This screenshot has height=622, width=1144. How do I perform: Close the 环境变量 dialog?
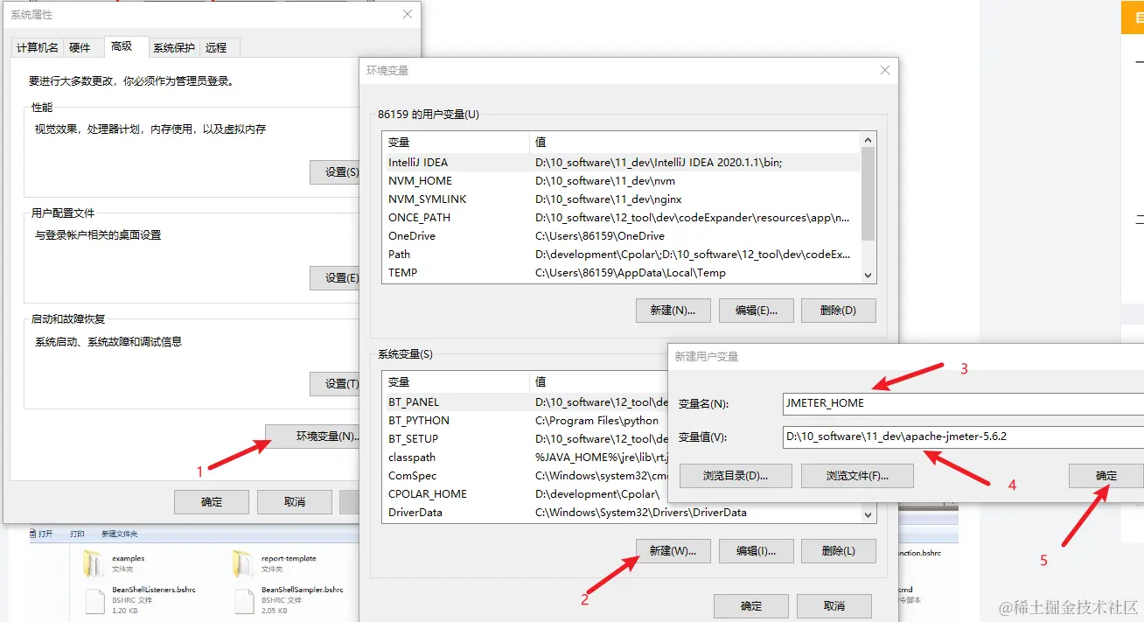885,70
